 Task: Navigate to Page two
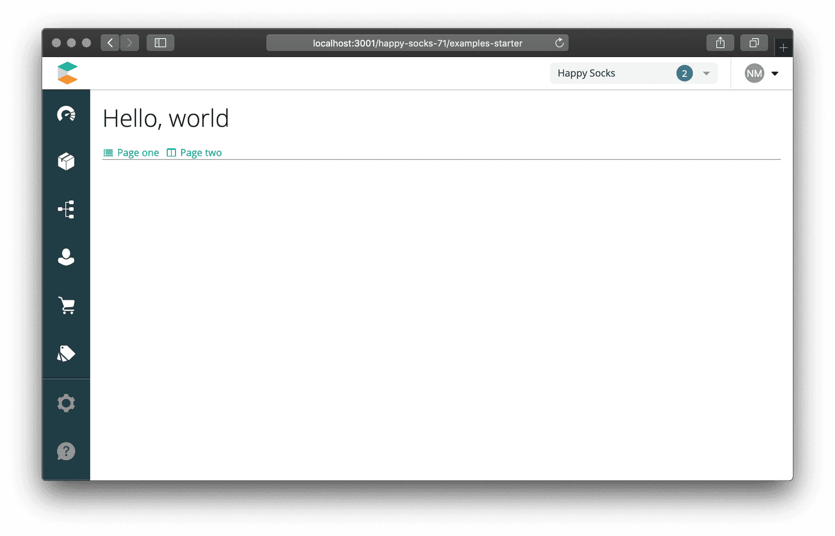click(201, 152)
